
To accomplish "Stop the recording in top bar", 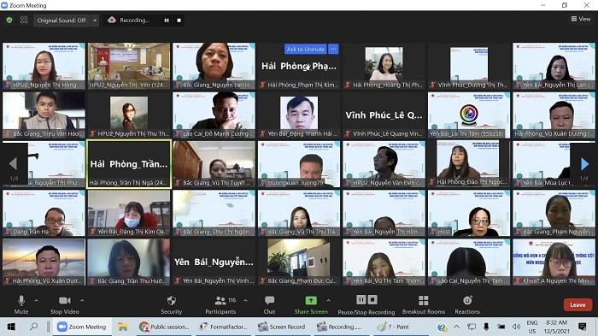I will (179, 21).
